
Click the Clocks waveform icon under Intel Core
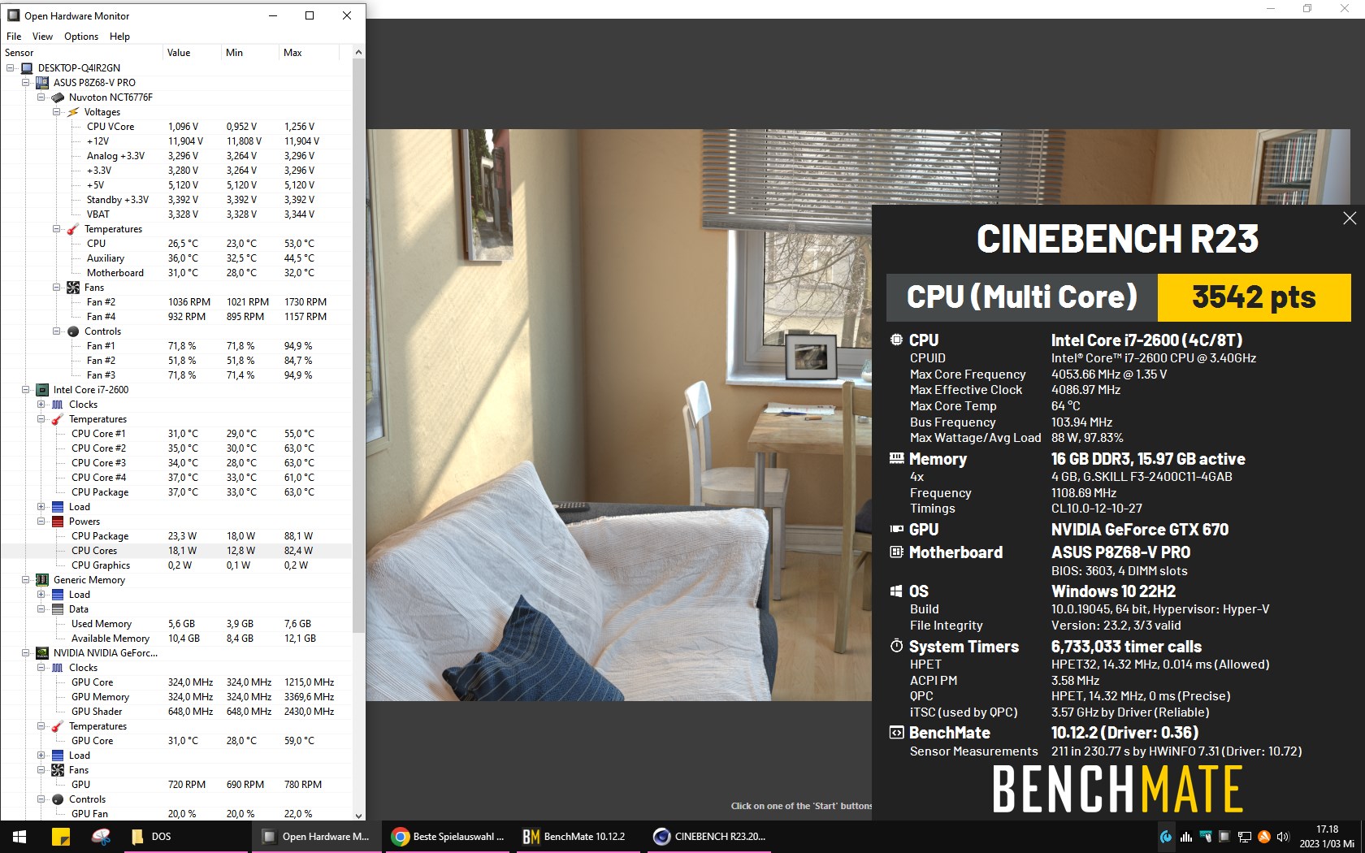(58, 405)
